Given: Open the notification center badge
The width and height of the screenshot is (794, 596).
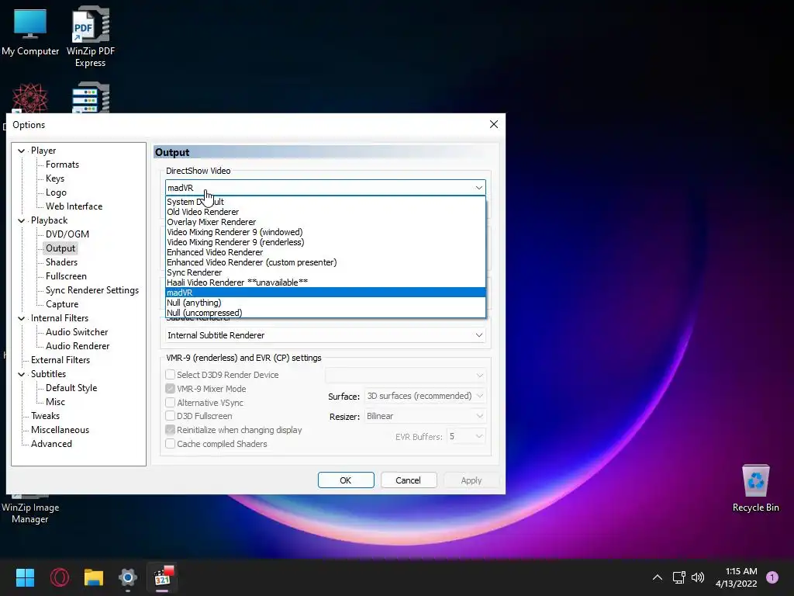Looking at the screenshot, I should point(772,577).
